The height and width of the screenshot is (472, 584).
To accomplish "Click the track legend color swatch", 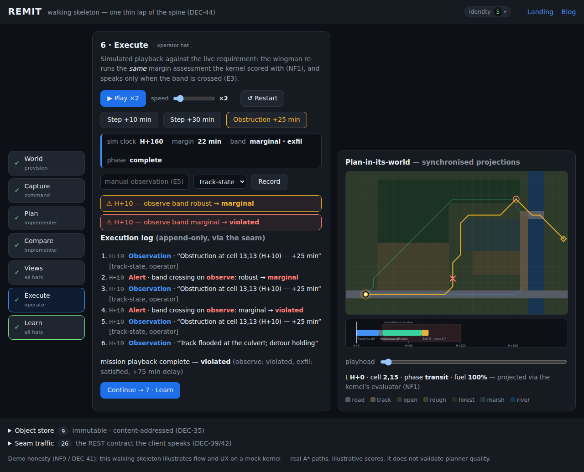I will pos(373,400).
